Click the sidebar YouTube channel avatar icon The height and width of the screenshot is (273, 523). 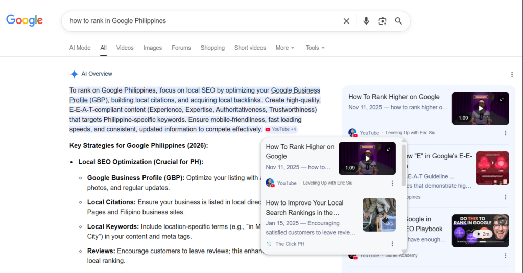click(x=352, y=133)
